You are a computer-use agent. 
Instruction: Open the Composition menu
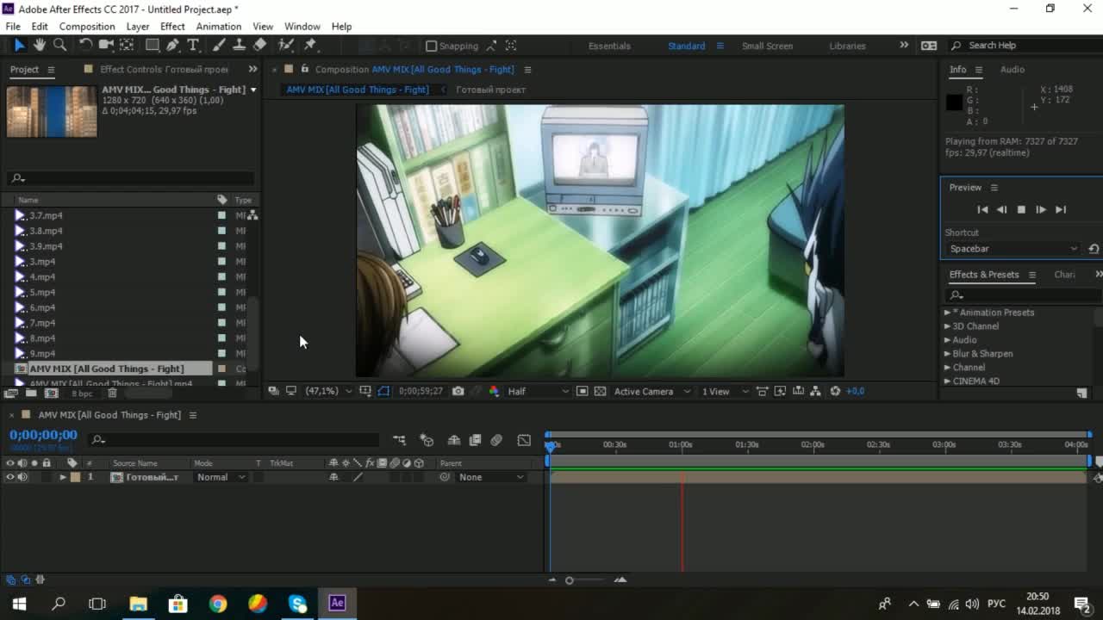(87, 27)
